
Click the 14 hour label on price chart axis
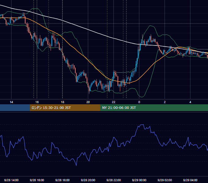click(x=11, y=102)
